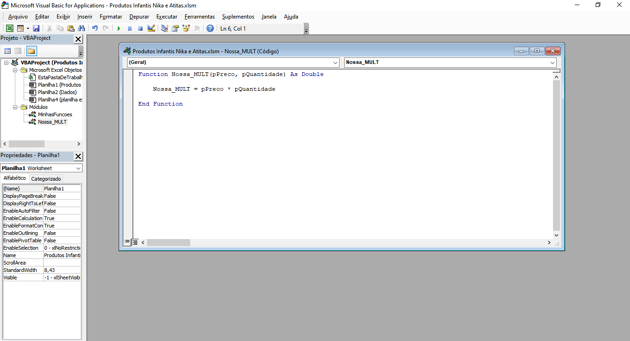Run the macro with the green play icon
The width and height of the screenshot is (630, 341).
click(x=119, y=28)
